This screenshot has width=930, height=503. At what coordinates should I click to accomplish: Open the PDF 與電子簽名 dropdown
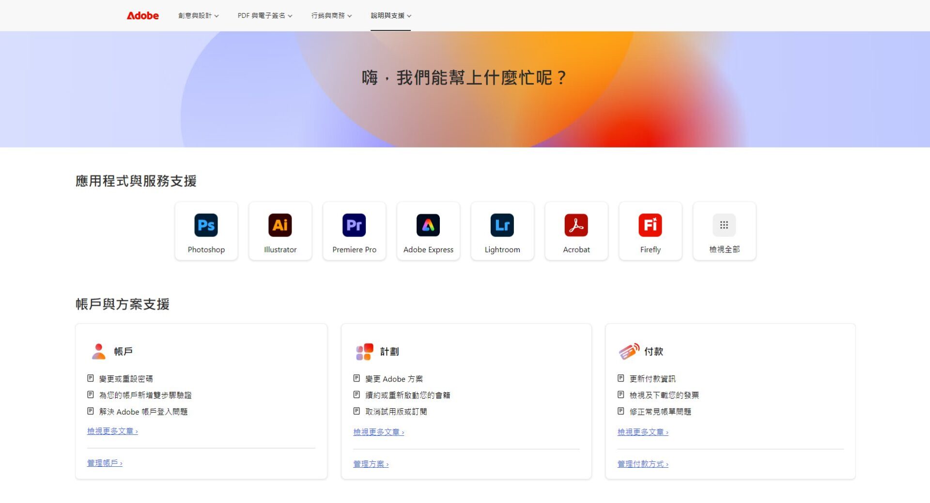click(264, 15)
